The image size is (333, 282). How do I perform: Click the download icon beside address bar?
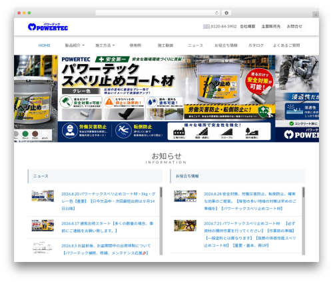tap(226, 13)
